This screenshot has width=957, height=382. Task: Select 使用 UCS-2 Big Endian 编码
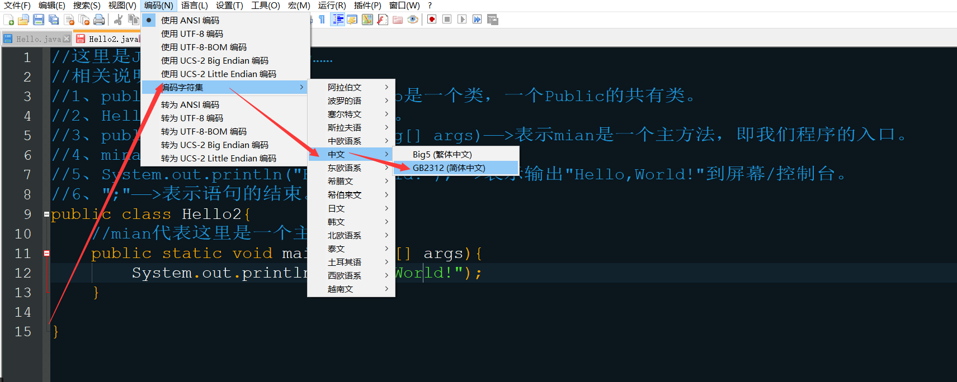click(225, 60)
